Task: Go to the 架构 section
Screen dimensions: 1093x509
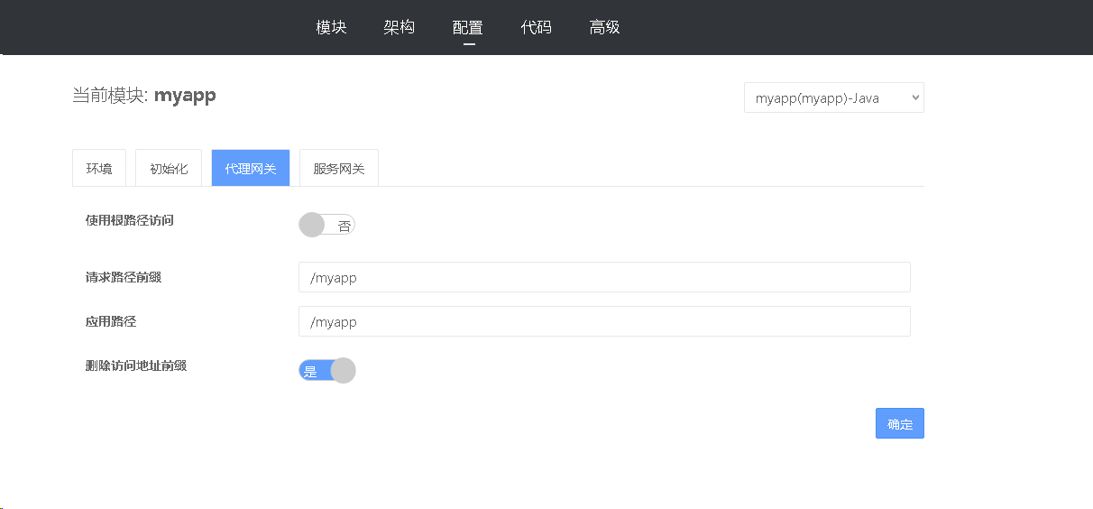Action: pyautogui.click(x=399, y=27)
